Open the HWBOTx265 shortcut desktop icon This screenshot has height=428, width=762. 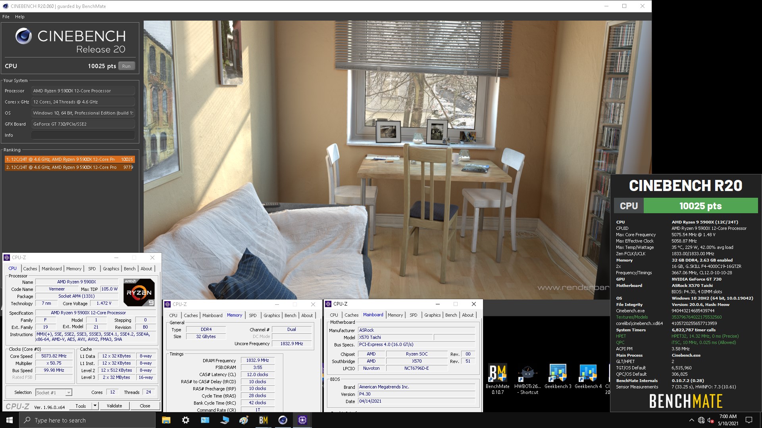(527, 379)
